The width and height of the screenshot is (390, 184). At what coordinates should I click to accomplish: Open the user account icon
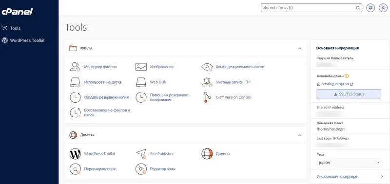(383, 8)
